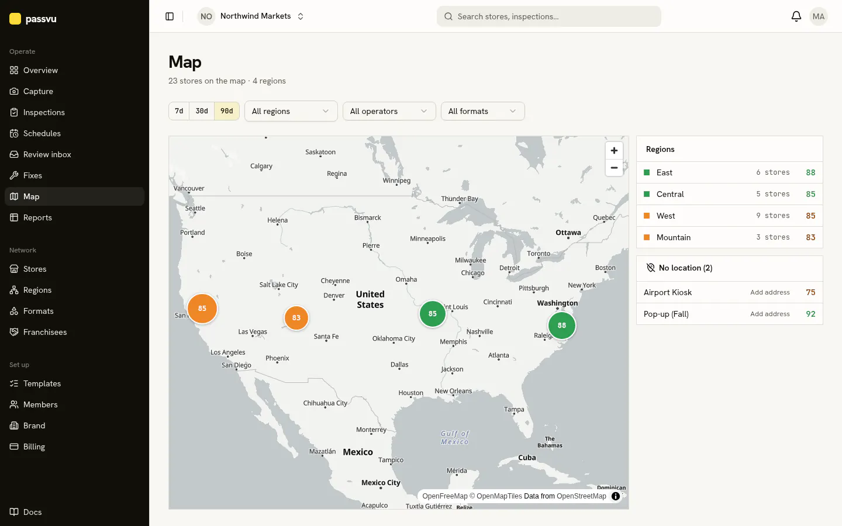The height and width of the screenshot is (526, 842).
Task: Add address for Airport Kiosk
Action: (x=769, y=292)
